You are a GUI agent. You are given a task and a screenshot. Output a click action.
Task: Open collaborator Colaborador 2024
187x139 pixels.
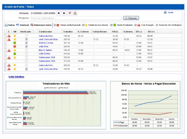(x=47, y=57)
